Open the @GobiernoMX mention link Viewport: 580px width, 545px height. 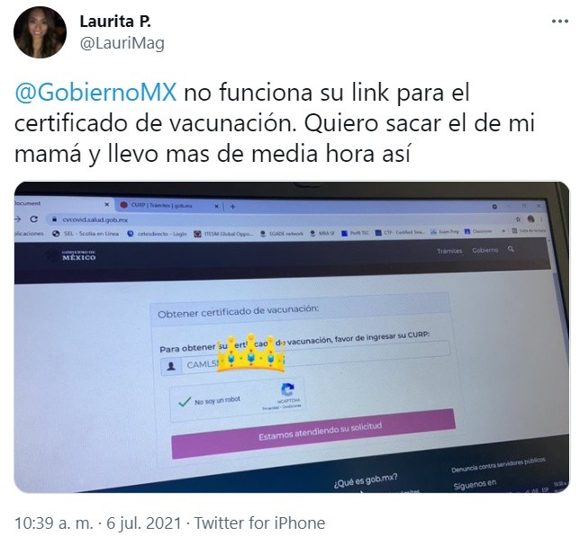95,92
